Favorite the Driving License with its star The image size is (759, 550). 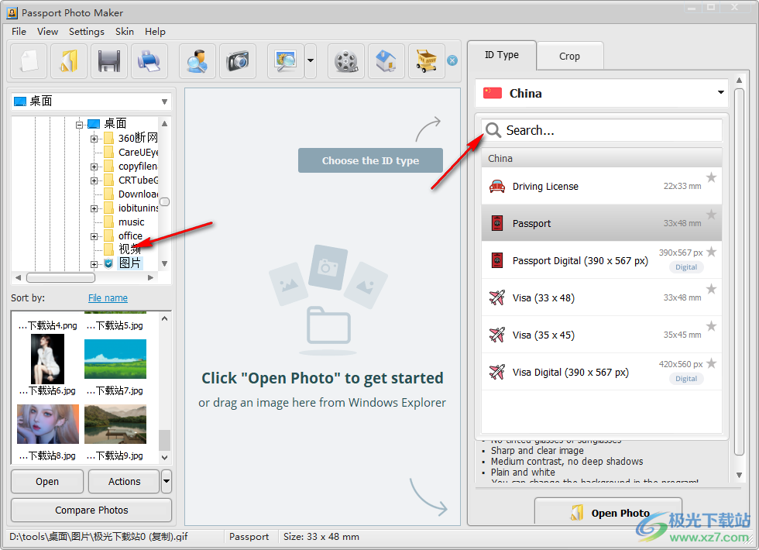click(x=711, y=177)
